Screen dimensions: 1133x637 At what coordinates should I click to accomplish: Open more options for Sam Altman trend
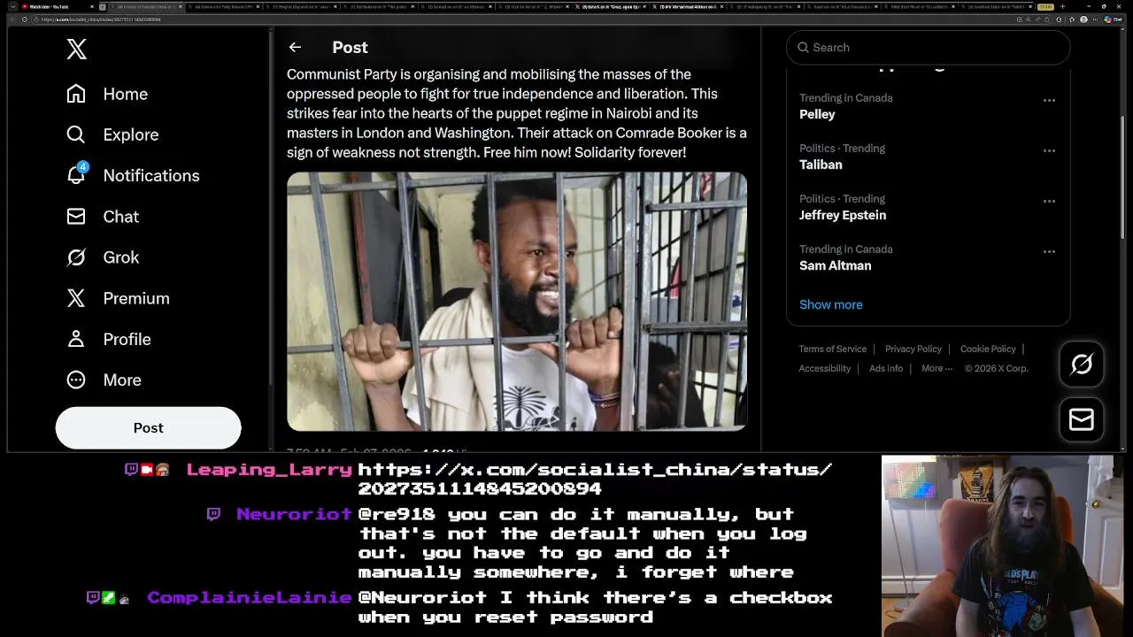(x=1049, y=251)
